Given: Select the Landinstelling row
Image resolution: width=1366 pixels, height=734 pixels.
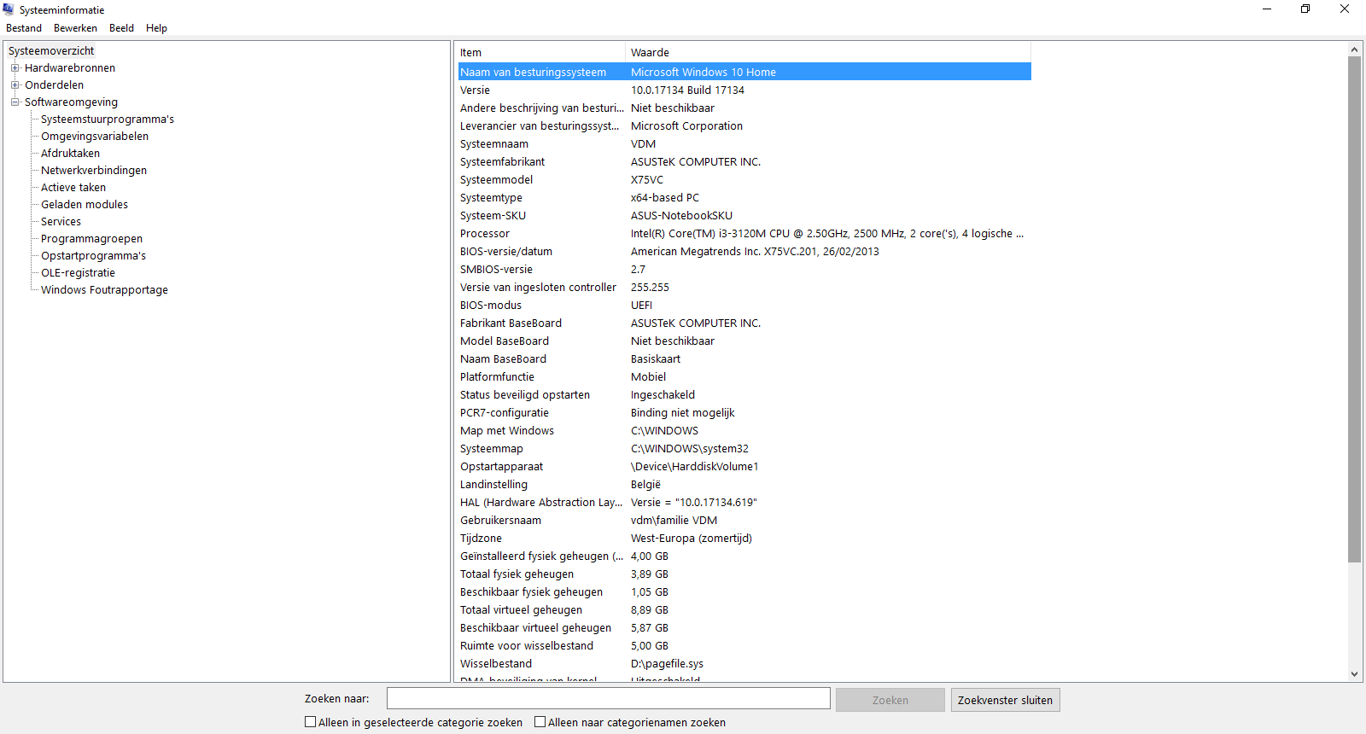Looking at the screenshot, I should click(744, 485).
